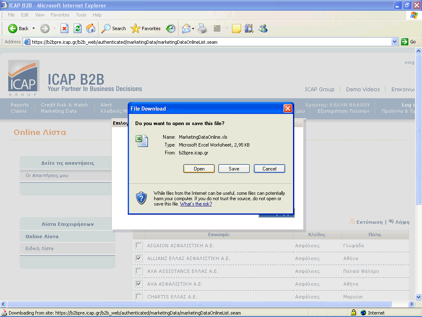The width and height of the screenshot is (422, 317).
Task: Open the ICAP Group header link
Action: 320,89
